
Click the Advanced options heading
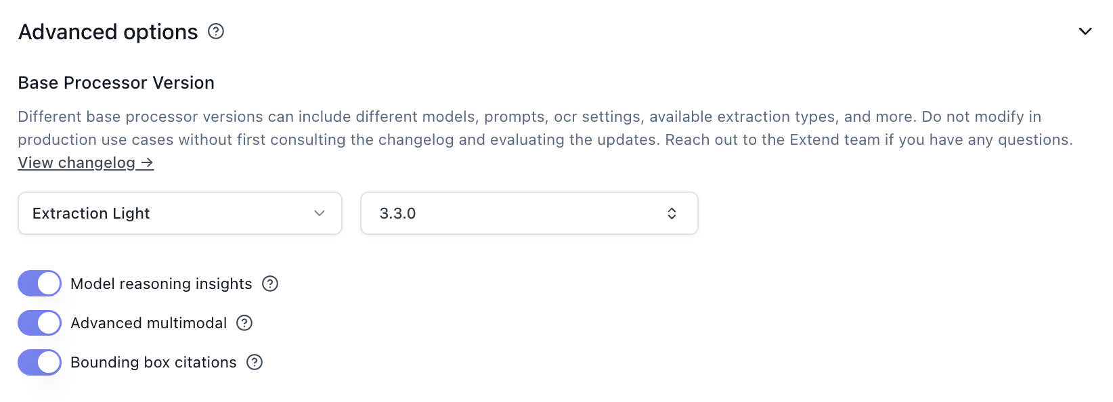tap(108, 31)
